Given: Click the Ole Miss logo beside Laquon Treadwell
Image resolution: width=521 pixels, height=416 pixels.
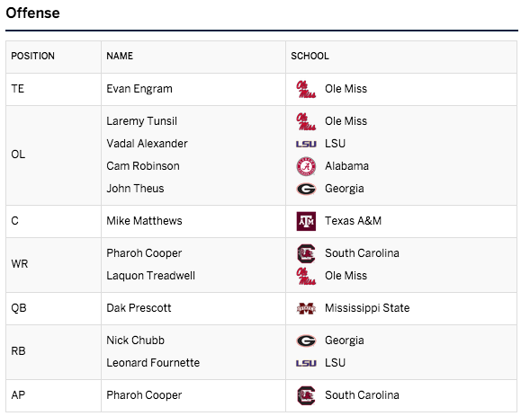Looking at the screenshot, I should click(306, 276).
